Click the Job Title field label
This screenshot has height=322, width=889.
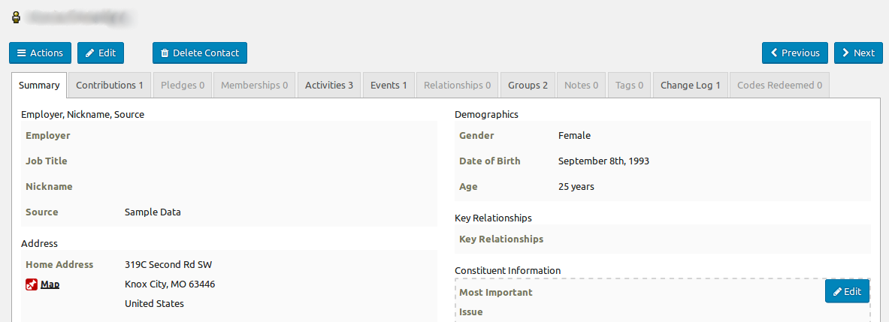pos(47,161)
